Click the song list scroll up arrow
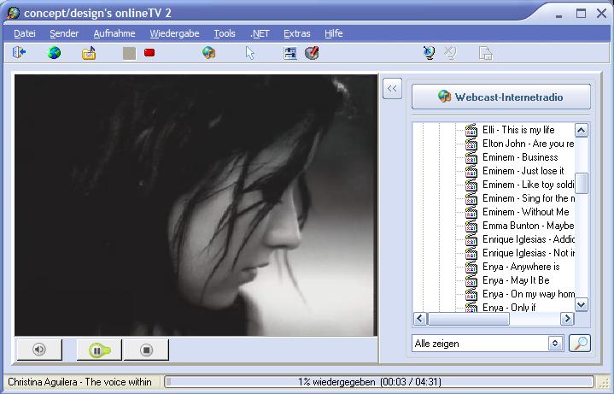614x394 pixels. point(581,130)
